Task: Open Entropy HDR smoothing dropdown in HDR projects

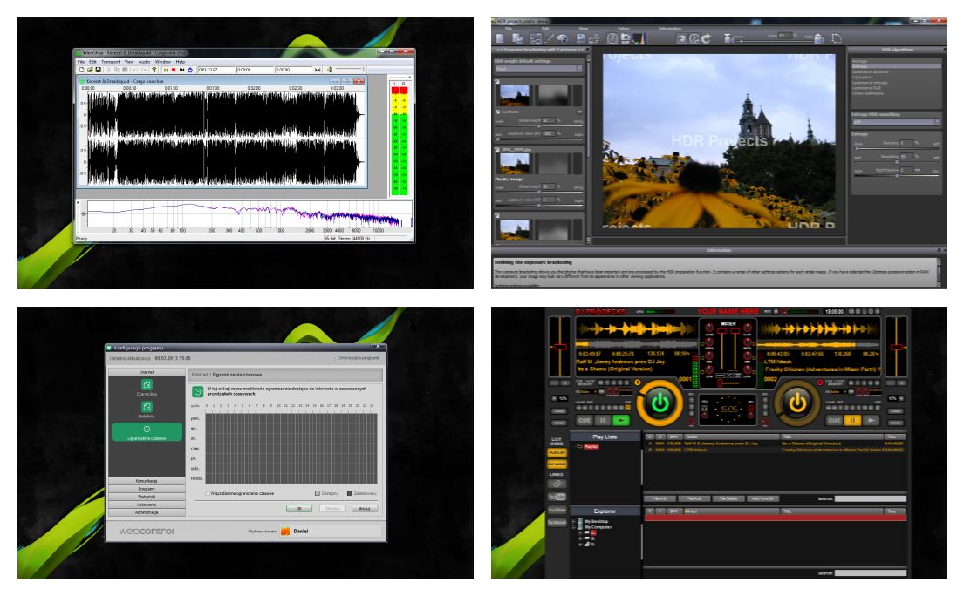Action: tap(896, 121)
